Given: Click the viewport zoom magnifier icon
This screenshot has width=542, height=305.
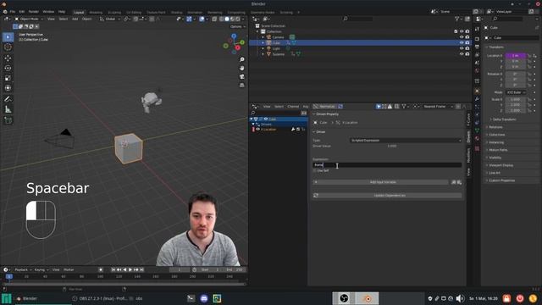Looking at the screenshot, I should click(x=242, y=60).
